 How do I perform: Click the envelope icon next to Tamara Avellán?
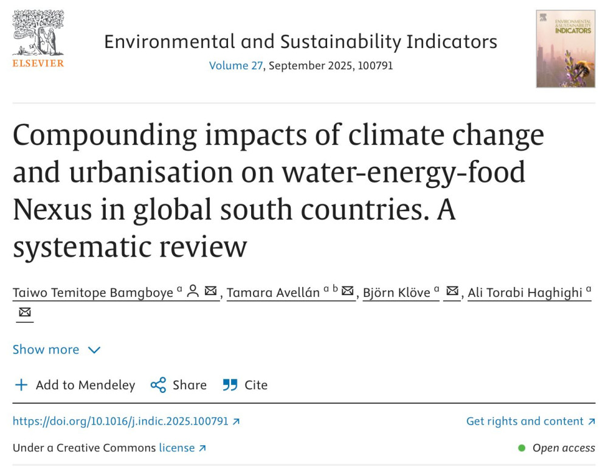click(347, 291)
